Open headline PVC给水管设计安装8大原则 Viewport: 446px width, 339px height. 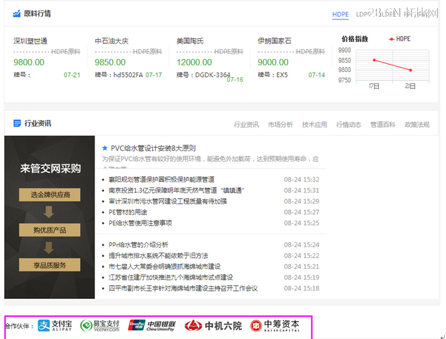tap(153, 149)
